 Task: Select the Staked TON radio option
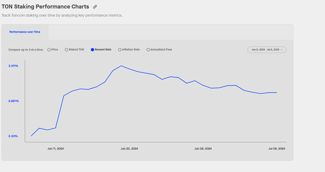coord(66,50)
